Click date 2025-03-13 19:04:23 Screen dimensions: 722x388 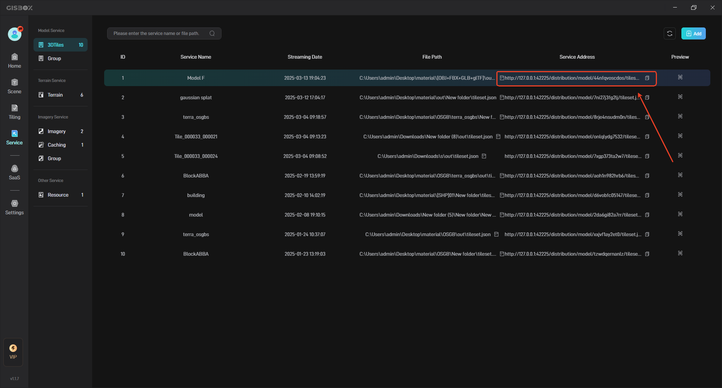305,78
